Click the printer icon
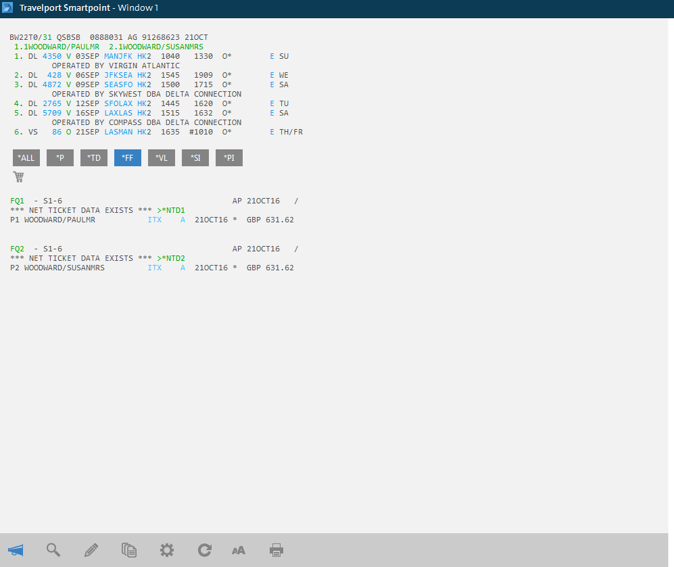The image size is (674, 567). click(276, 550)
